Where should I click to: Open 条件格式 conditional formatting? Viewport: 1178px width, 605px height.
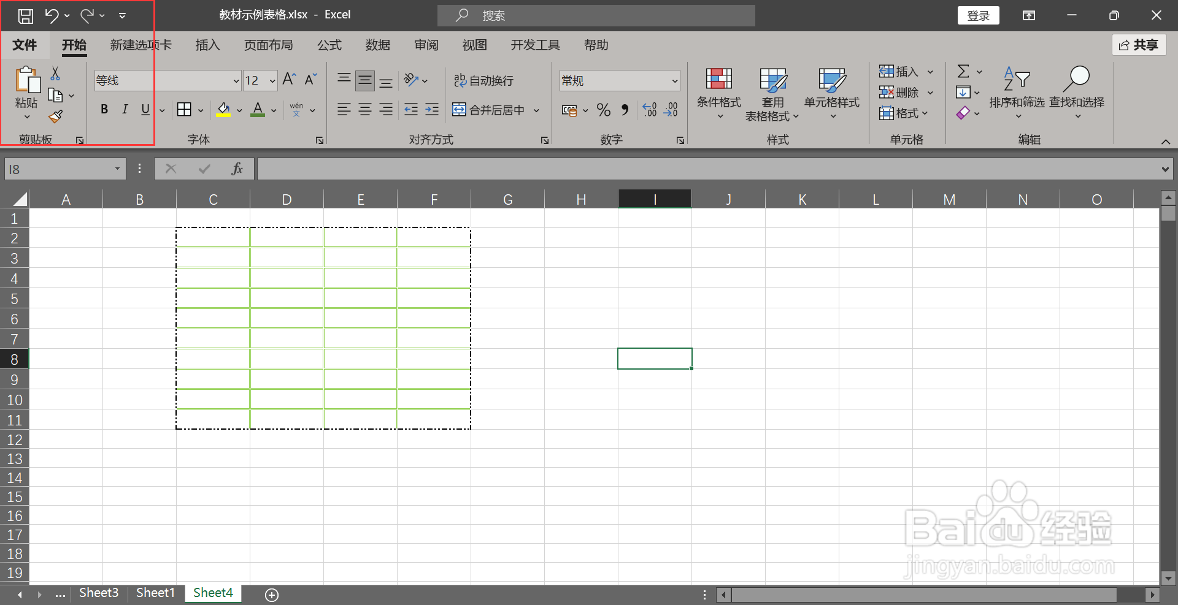point(718,93)
